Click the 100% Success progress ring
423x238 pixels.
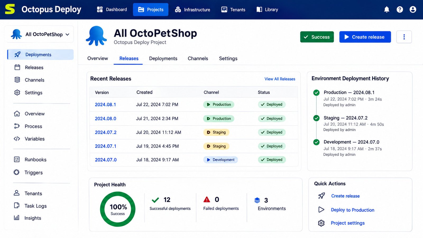[118, 209]
